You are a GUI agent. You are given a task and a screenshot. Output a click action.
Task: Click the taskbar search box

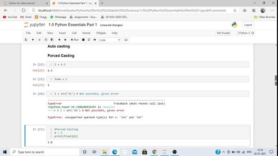click(x=45, y=152)
